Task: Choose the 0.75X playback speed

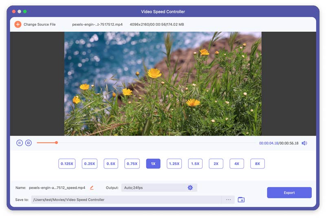Action: [132, 164]
